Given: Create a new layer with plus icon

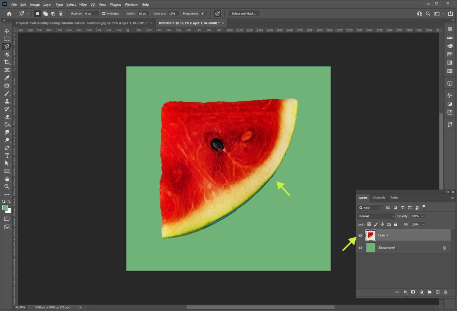Looking at the screenshot, I should pos(438,292).
